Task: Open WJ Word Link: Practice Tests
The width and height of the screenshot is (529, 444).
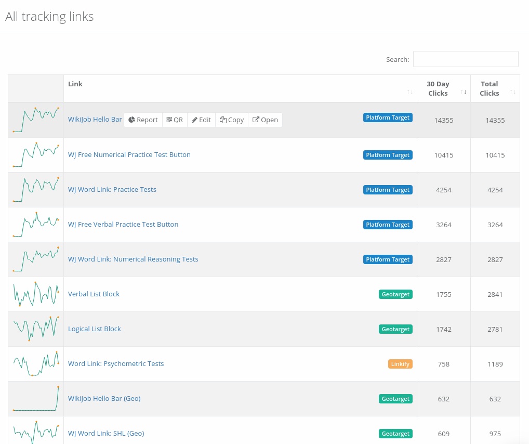Action: point(112,189)
